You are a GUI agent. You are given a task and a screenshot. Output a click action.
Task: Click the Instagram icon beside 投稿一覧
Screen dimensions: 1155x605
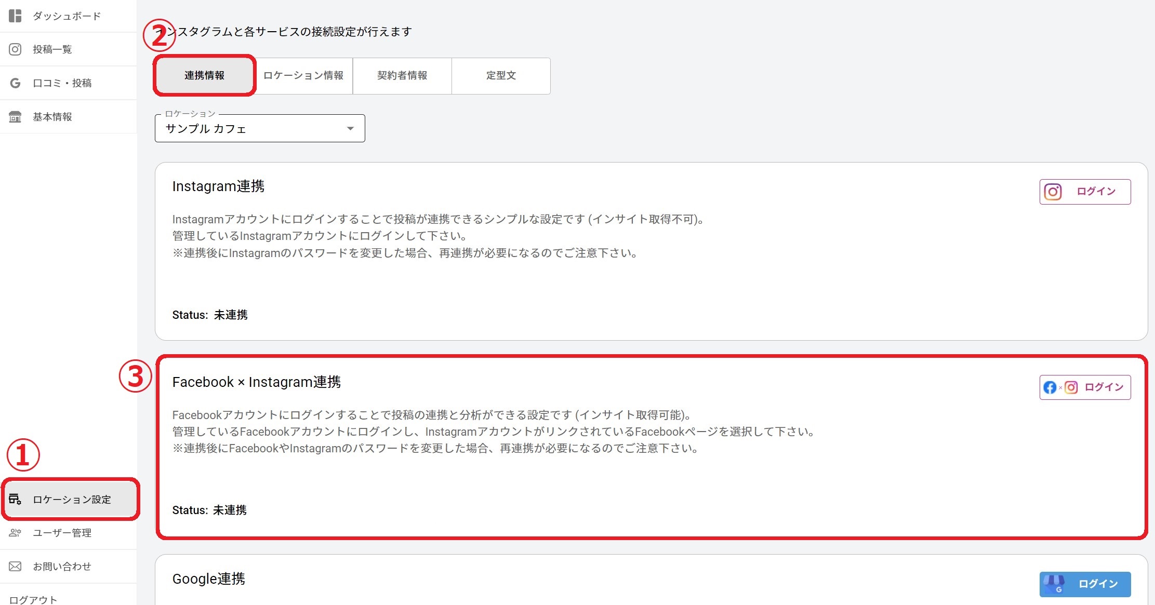click(15, 49)
